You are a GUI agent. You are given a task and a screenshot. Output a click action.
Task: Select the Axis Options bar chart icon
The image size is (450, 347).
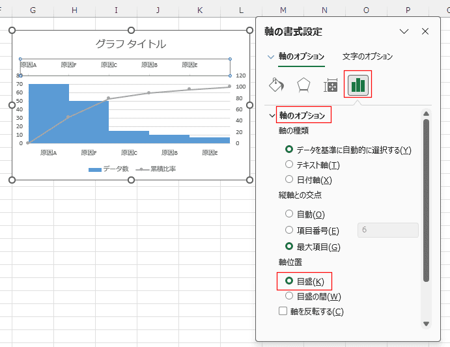[358, 85]
